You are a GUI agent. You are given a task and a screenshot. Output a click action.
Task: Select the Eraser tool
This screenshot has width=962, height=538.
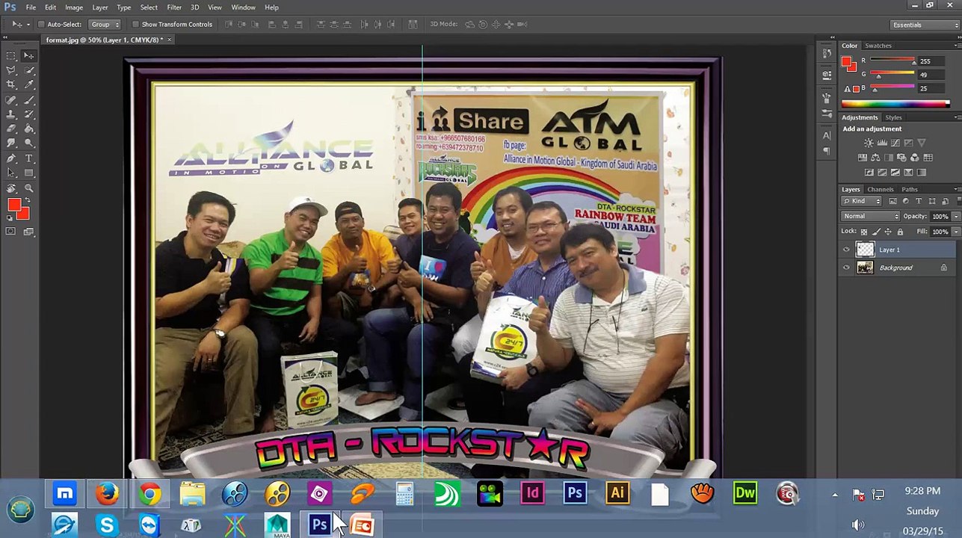point(11,129)
